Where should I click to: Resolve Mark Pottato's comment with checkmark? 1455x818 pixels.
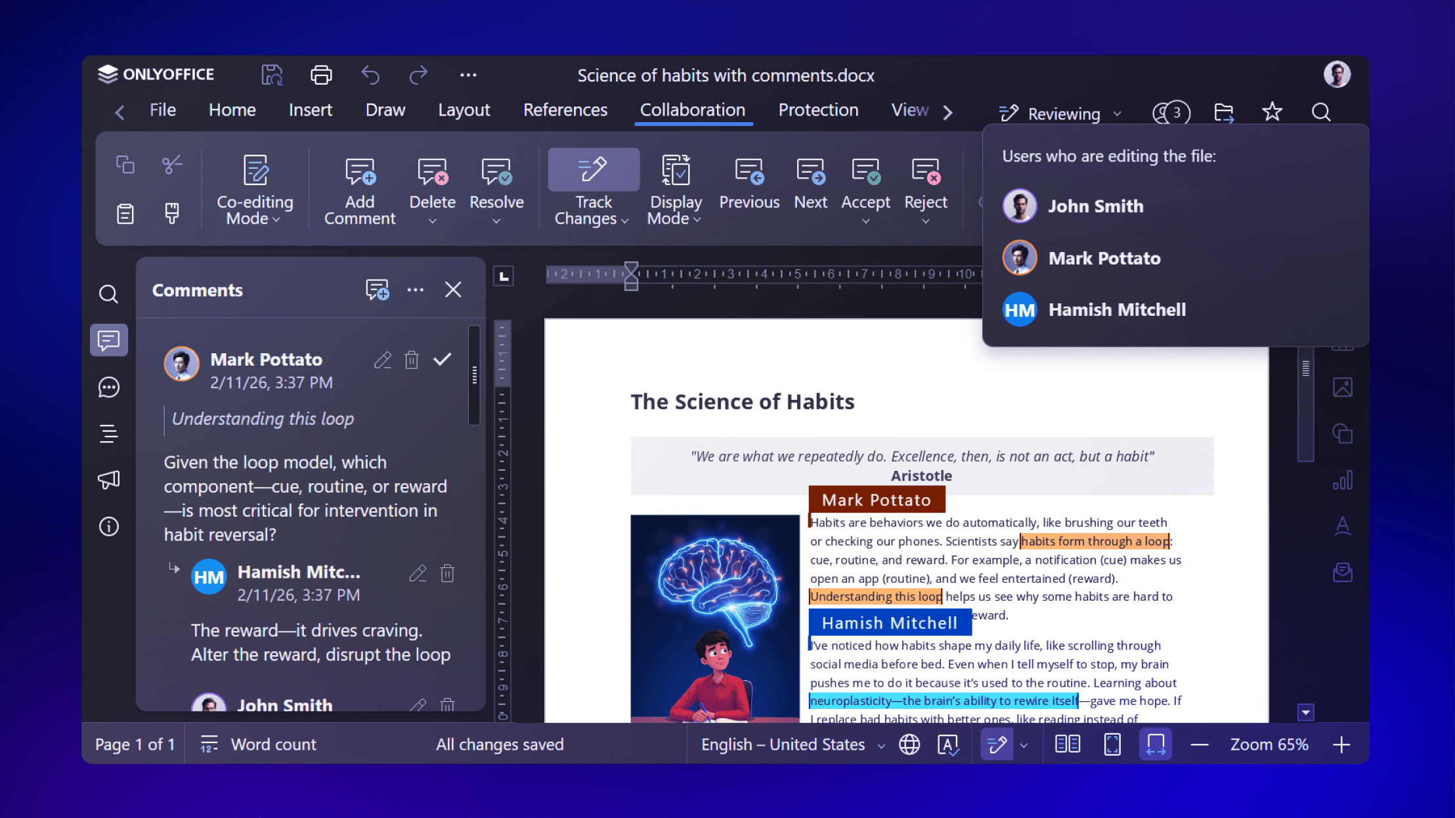click(x=443, y=359)
